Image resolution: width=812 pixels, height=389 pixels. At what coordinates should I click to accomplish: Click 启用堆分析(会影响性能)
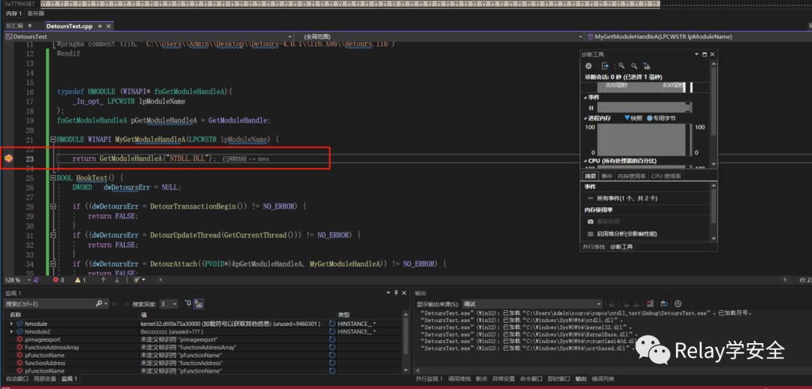626,234
